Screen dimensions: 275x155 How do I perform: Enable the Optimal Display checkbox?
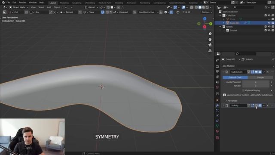point(243,90)
